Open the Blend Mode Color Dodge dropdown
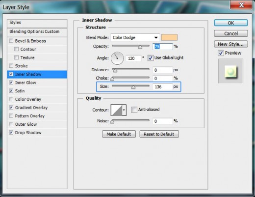The height and width of the screenshot is (197, 255). [135, 37]
